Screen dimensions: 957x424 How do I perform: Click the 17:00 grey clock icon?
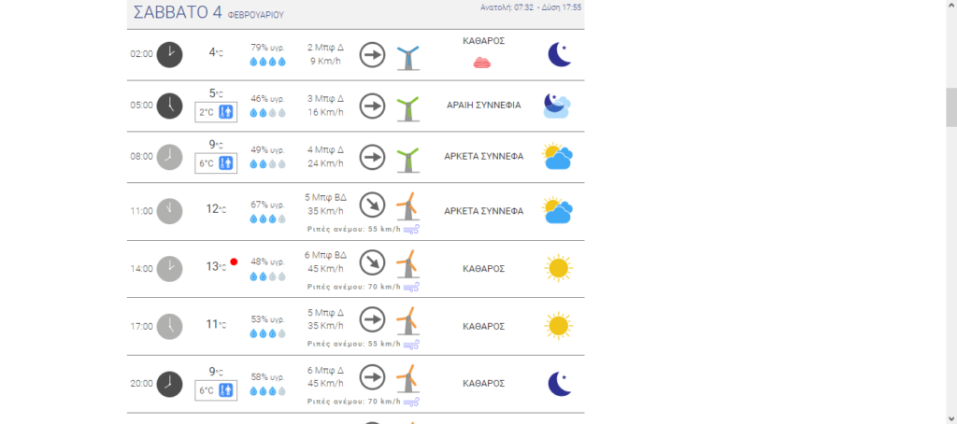169,326
